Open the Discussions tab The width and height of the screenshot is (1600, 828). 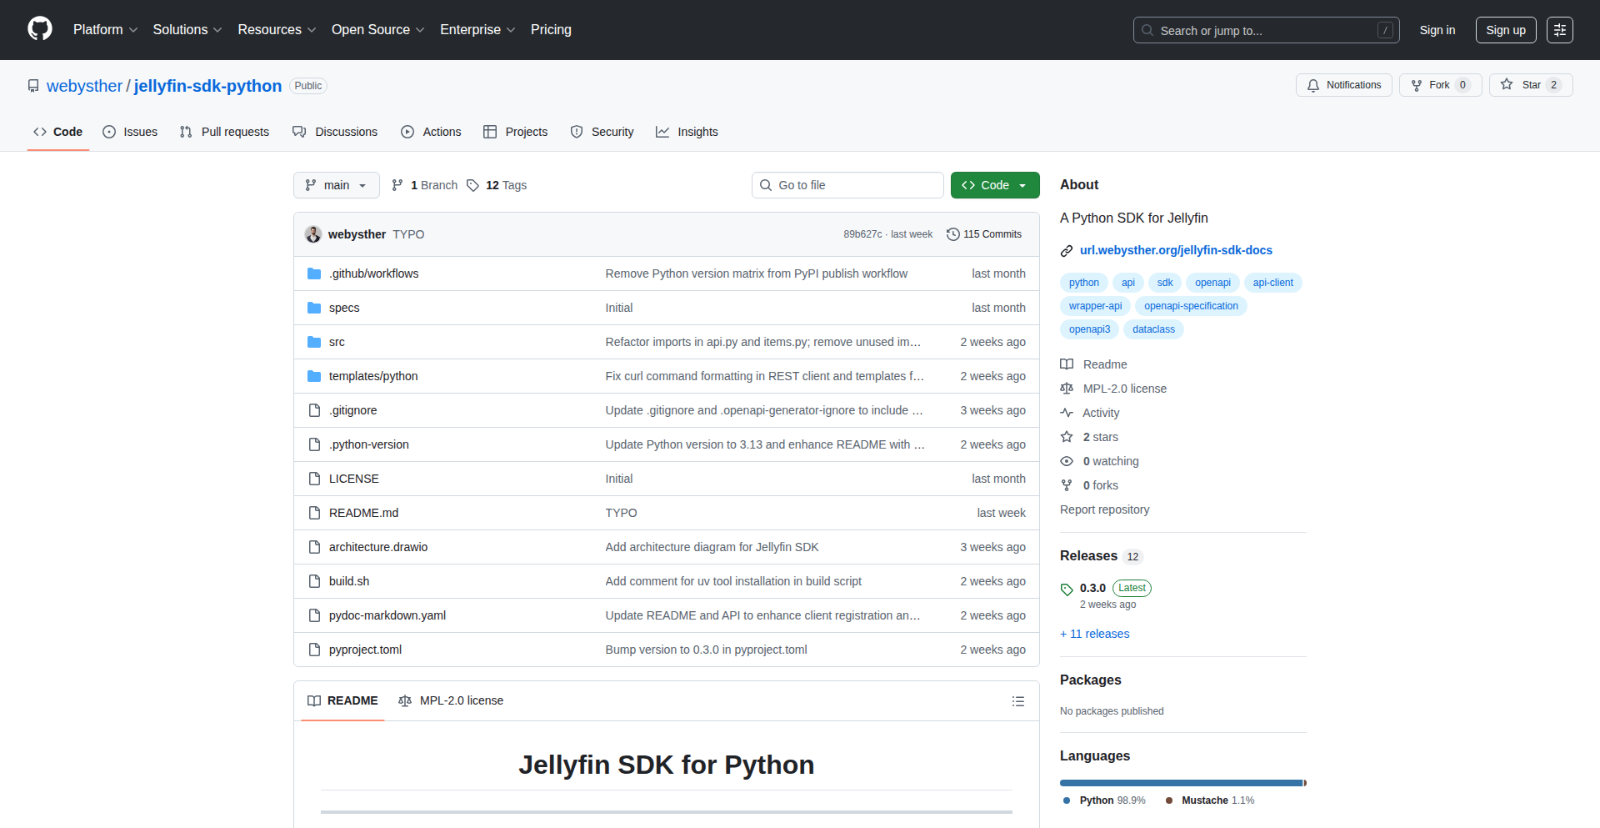(x=335, y=132)
